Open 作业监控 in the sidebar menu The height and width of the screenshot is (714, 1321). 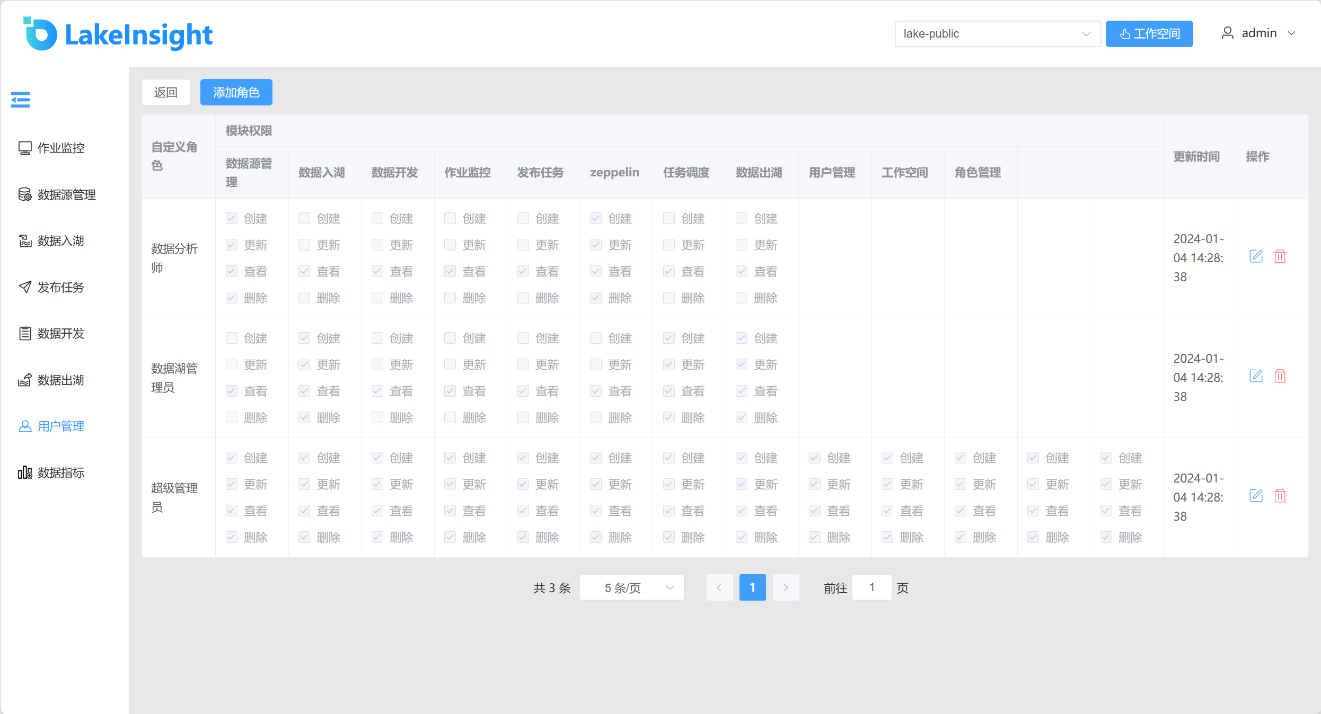pos(61,148)
